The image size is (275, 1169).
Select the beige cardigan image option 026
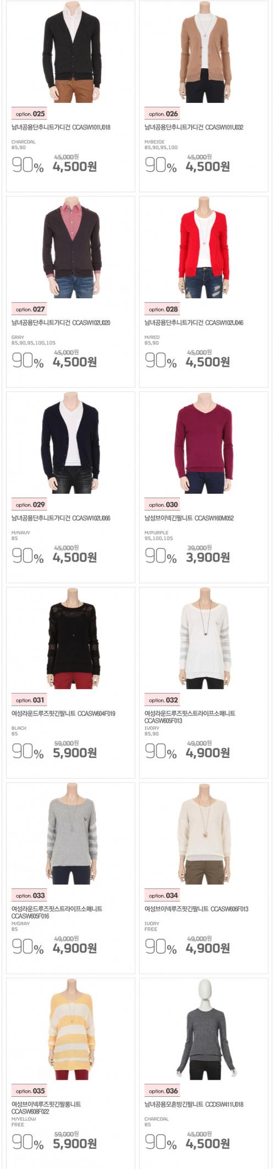[x=204, y=52]
